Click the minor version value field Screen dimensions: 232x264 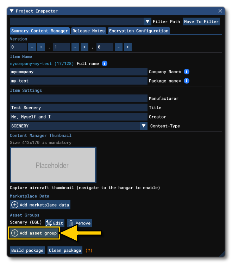[62, 47]
